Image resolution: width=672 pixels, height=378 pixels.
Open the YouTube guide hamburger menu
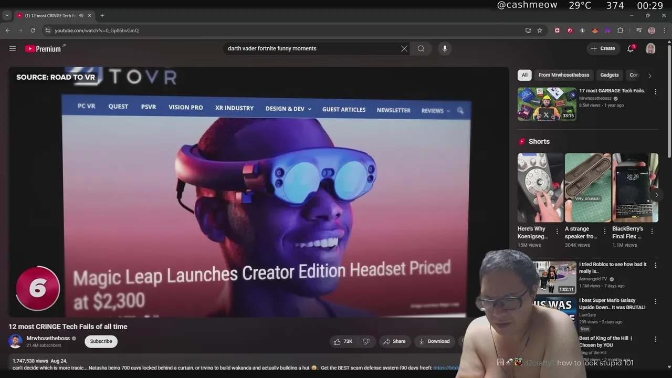coord(13,48)
